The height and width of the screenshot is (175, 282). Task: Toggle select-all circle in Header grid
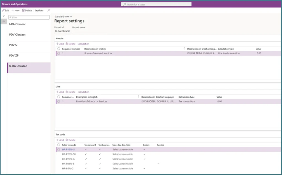point(59,49)
